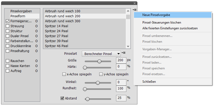214x106 pixels.
Task: Click the lock icon beside Nasse Kanten
Action: click(x=37, y=66)
